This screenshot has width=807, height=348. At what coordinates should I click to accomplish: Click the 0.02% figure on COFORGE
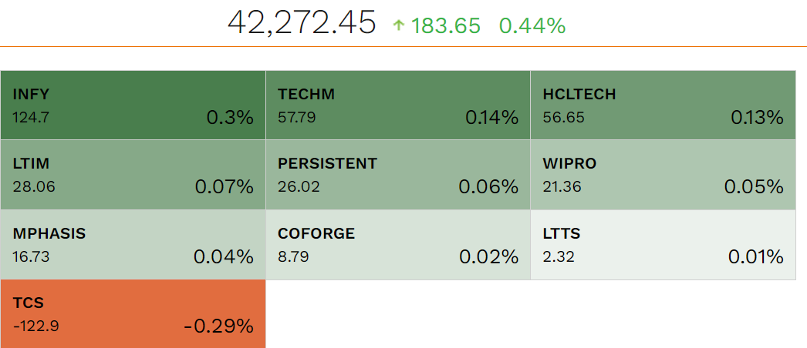coord(489,257)
